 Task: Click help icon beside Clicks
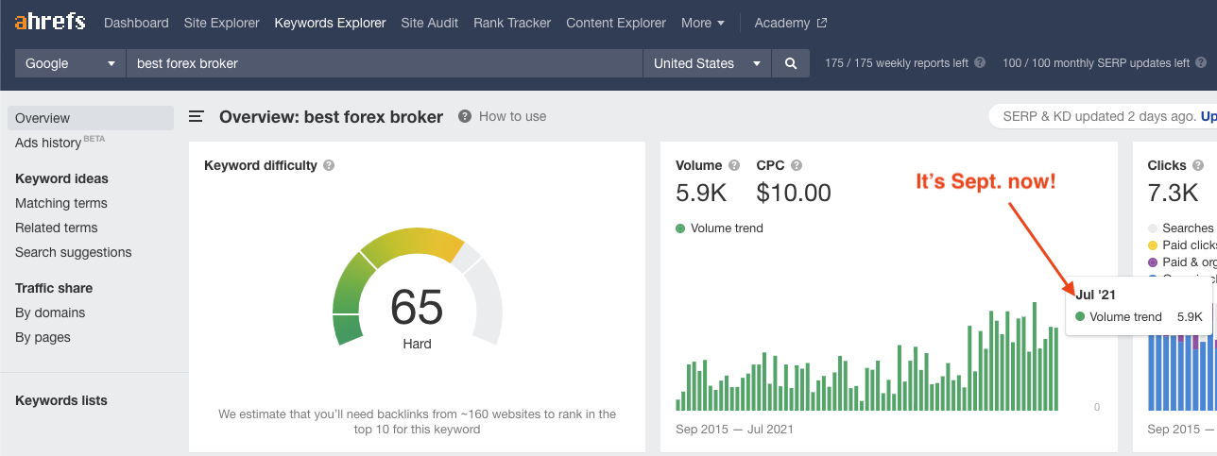[x=1199, y=165]
